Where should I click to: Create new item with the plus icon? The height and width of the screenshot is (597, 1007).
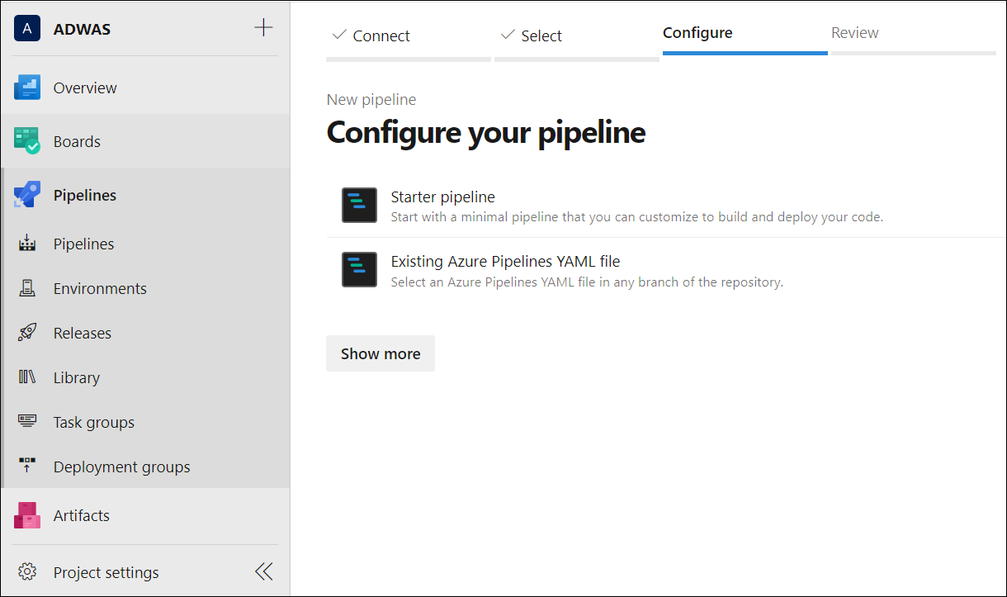(x=263, y=26)
